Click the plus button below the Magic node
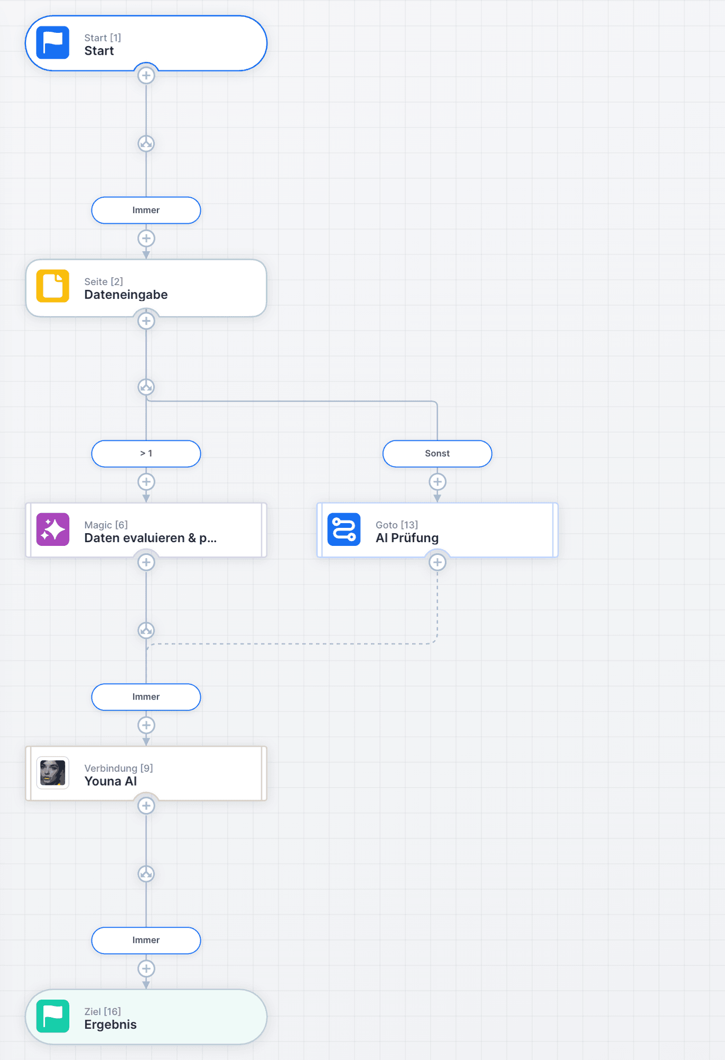The image size is (725, 1060). [146, 562]
